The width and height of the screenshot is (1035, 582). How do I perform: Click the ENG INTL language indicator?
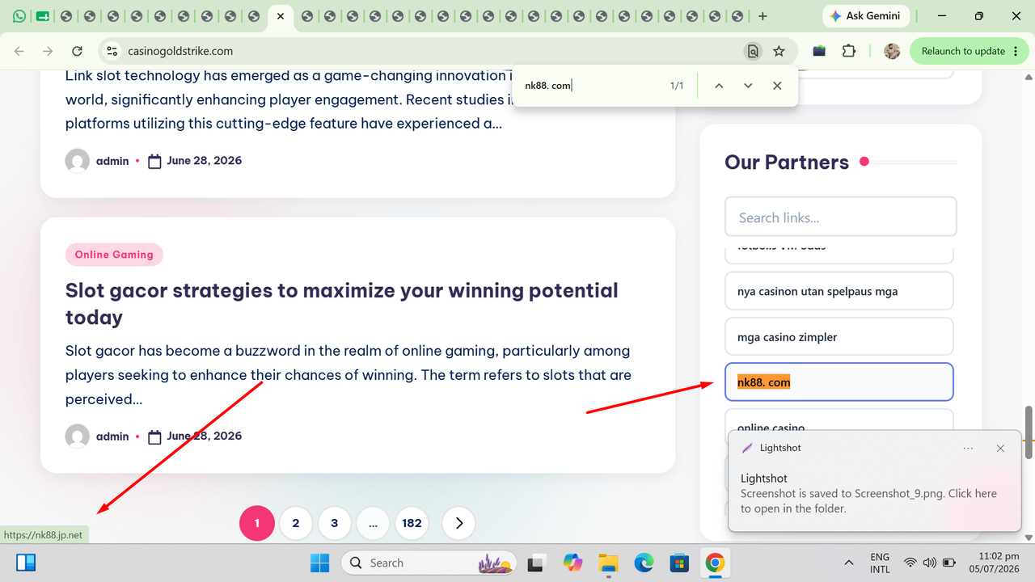pyautogui.click(x=880, y=563)
